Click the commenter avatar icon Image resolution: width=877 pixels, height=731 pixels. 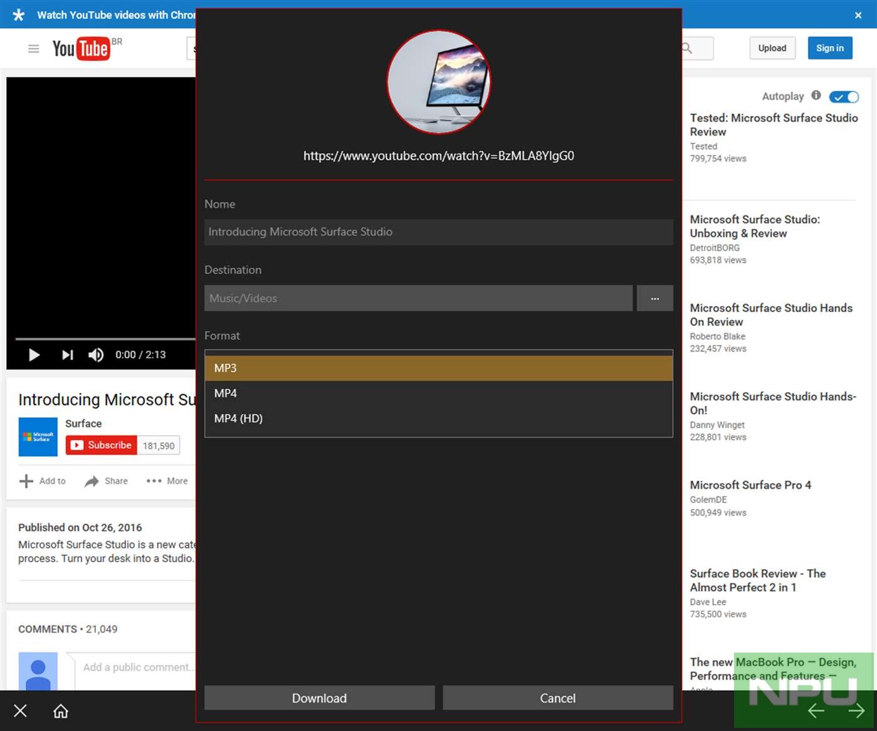click(38, 671)
